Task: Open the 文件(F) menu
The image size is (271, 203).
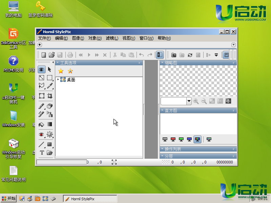Action: click(44, 38)
